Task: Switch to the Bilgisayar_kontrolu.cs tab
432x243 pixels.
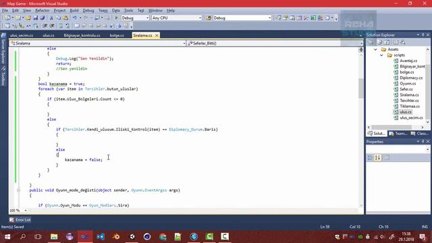Action: (x=82, y=35)
